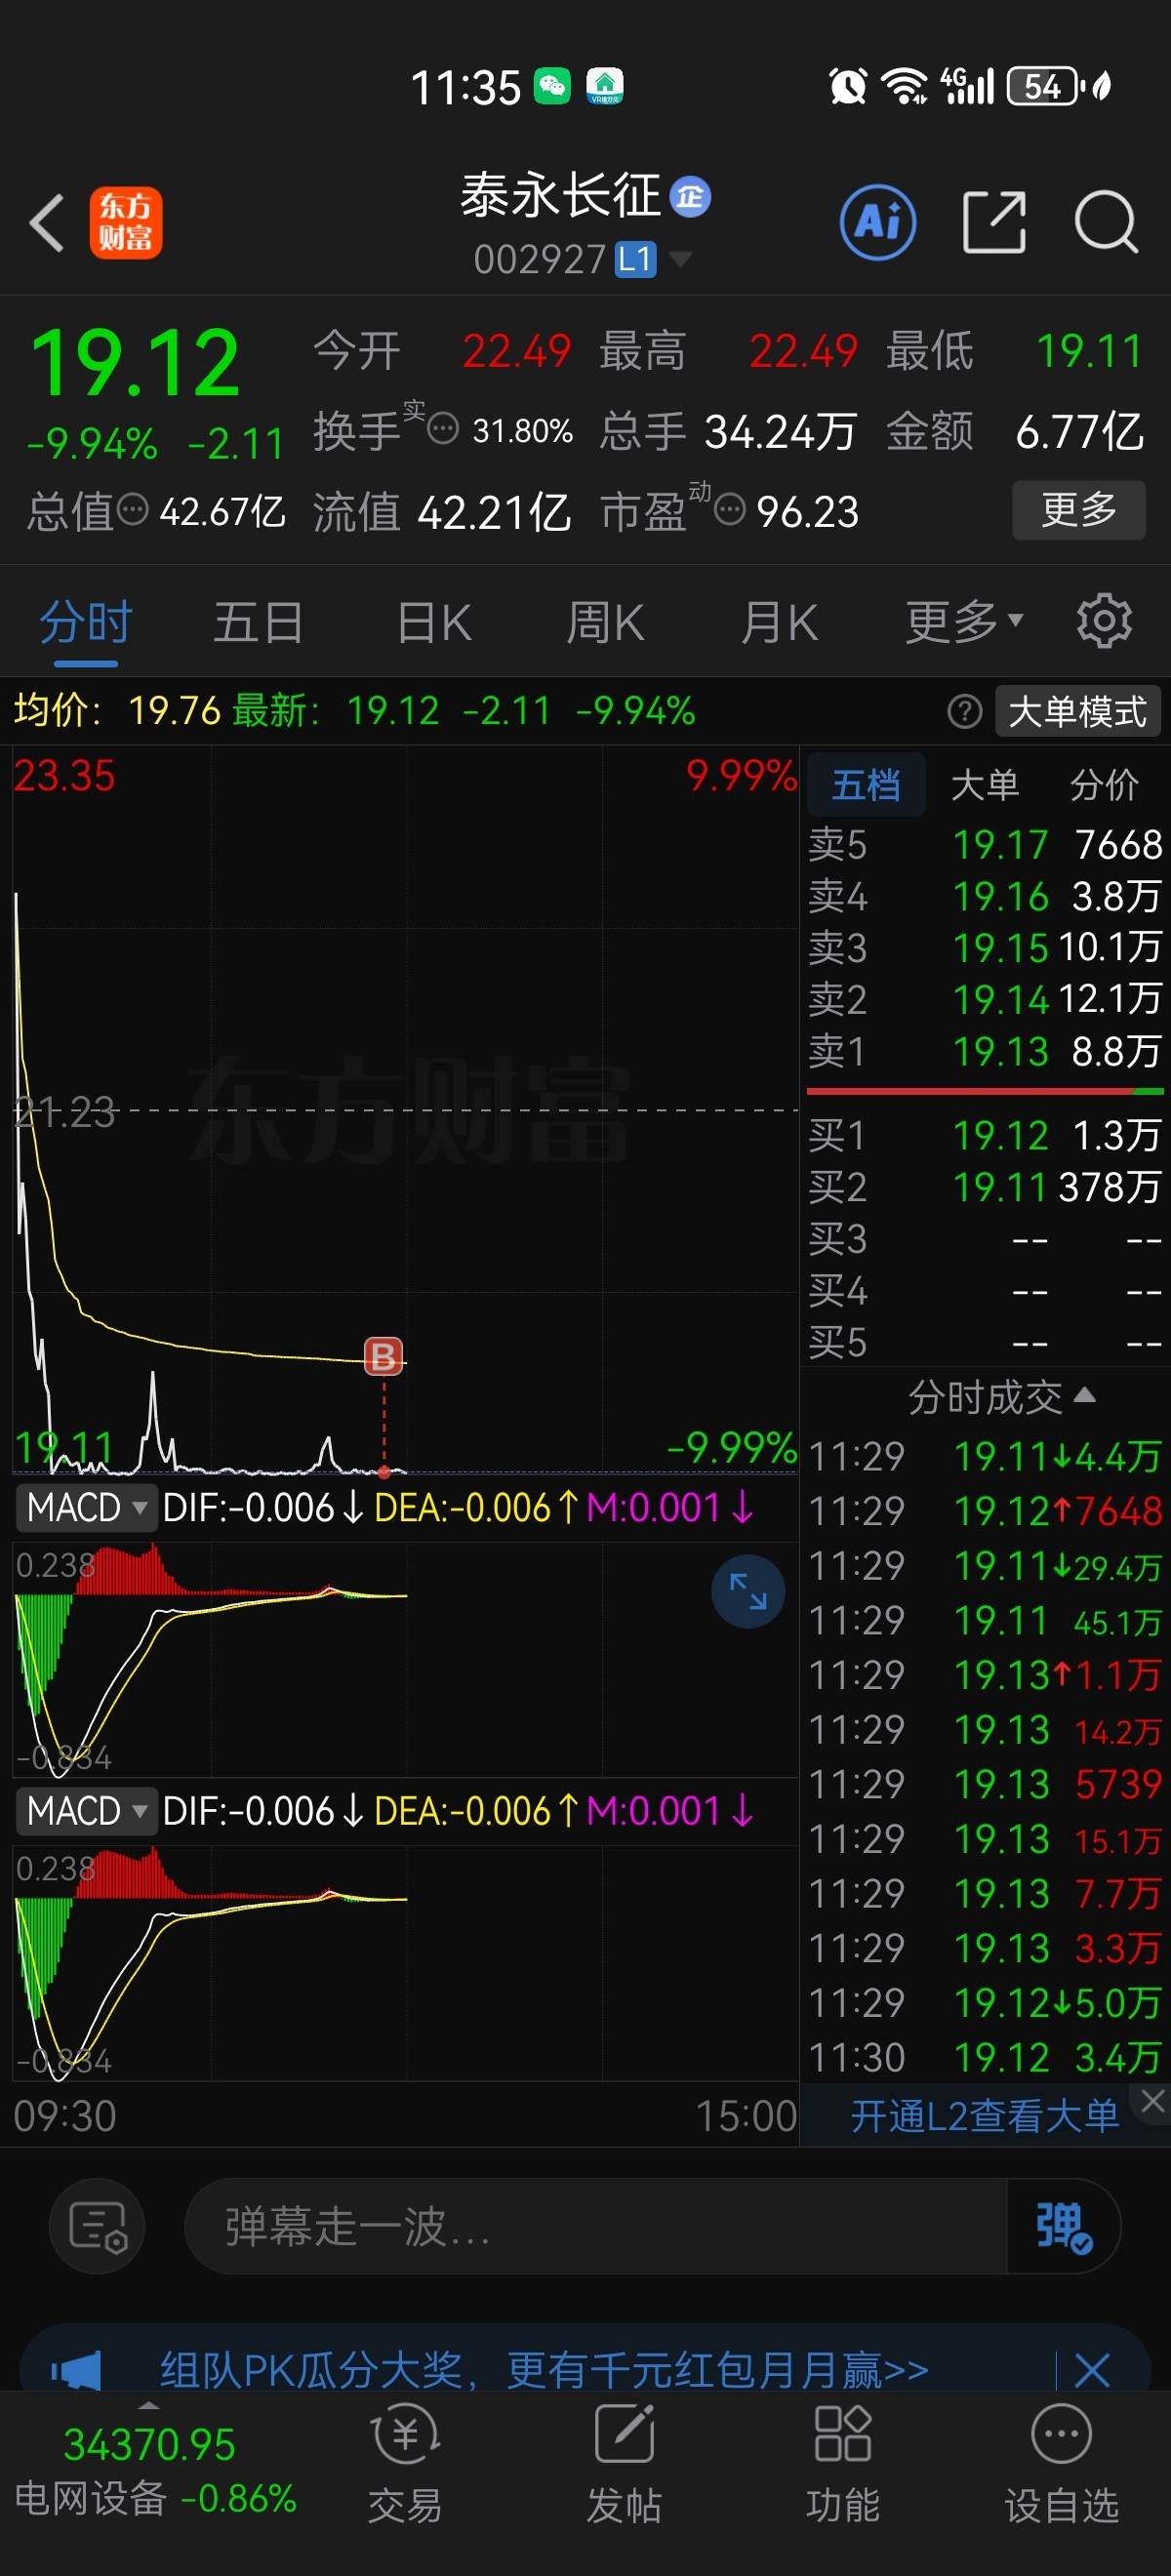This screenshot has height=2576, width=1171.
Task: Switch to the 月K tab
Action: 779,623
